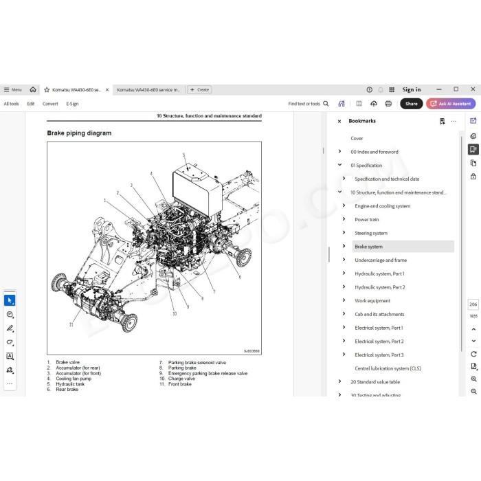The image size is (481, 481).
Task: Expand the 20 Standard value table bookmark
Action: coord(339,381)
